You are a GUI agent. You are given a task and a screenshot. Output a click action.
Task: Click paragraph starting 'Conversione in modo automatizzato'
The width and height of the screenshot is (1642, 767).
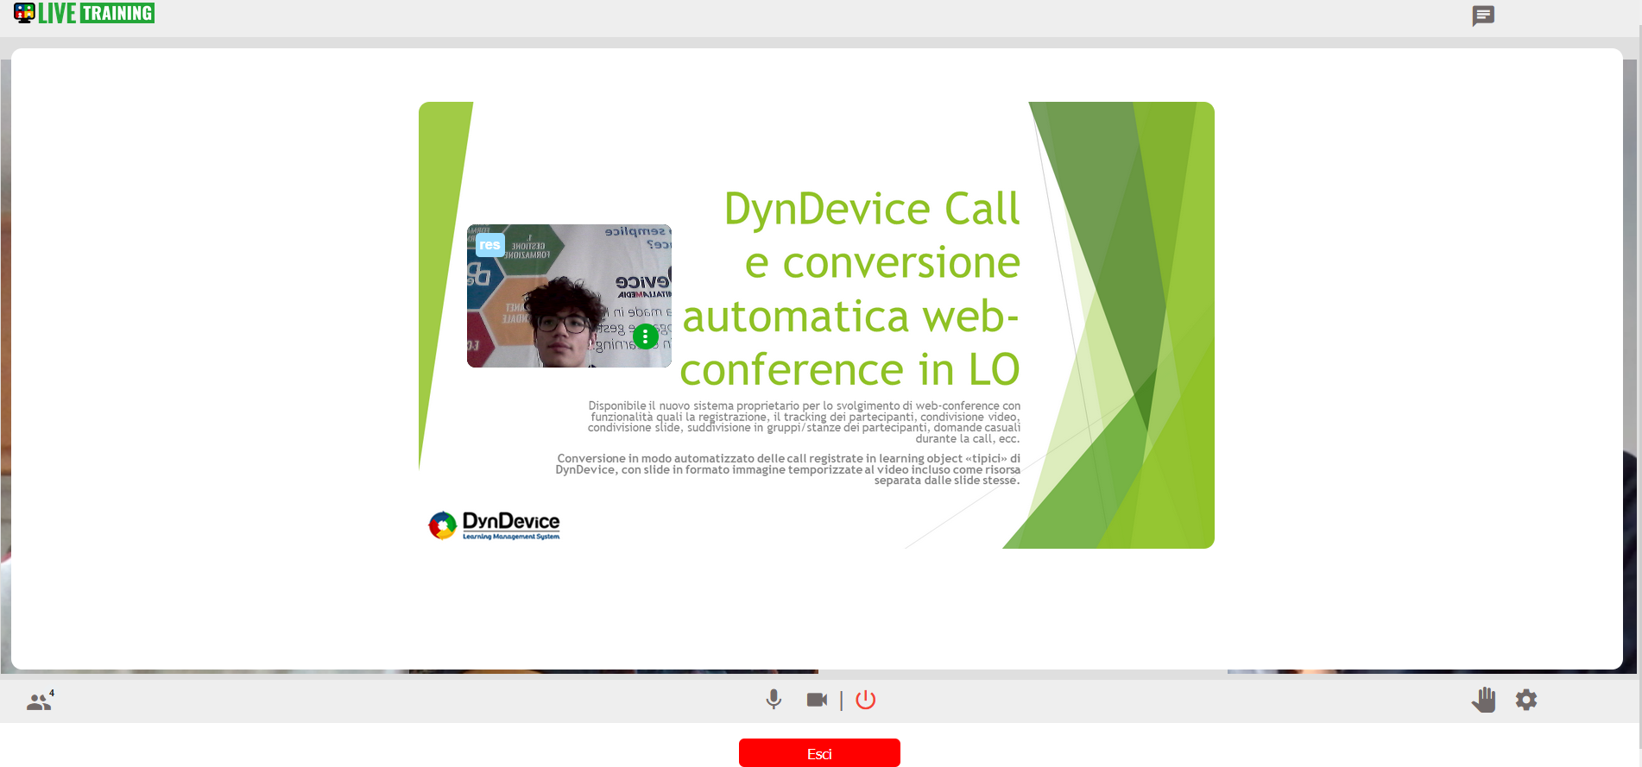[788, 469]
